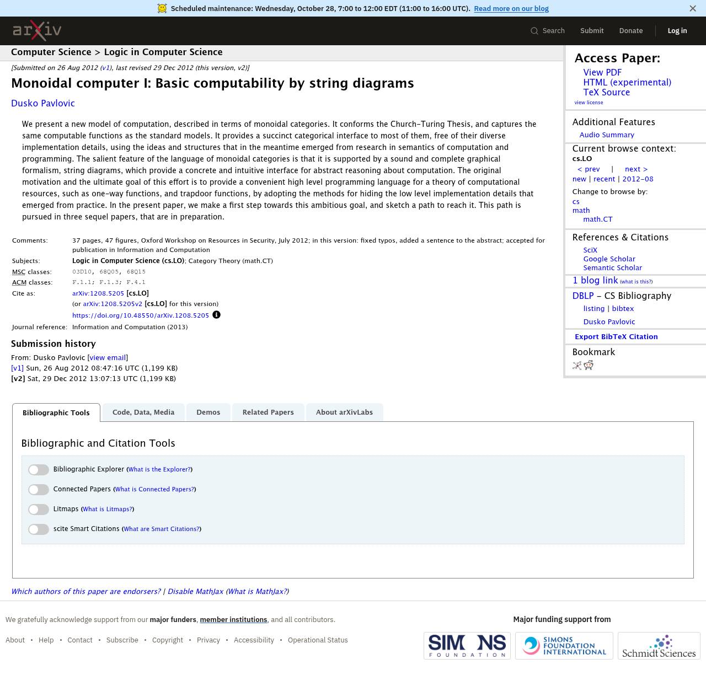Image resolution: width=706 pixels, height=675 pixels.
Task: Click the smiley maintenance banner icon
Action: [162, 8]
